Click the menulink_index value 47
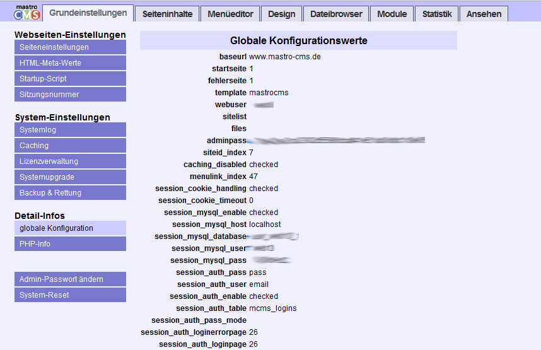Viewport: 541px width, 350px height. click(253, 177)
